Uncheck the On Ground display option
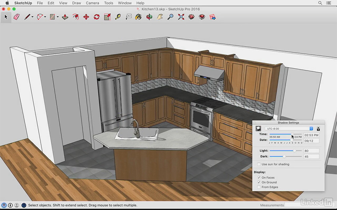 259,182
